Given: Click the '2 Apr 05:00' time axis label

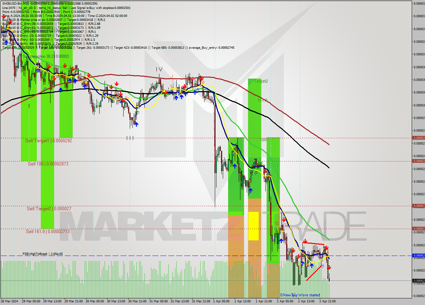Looking at the screenshot, I should point(285,301).
